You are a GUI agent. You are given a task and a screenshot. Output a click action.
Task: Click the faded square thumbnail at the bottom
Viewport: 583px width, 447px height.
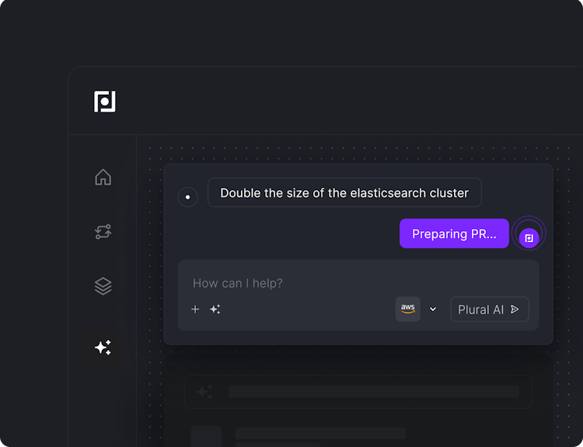[x=206, y=436]
